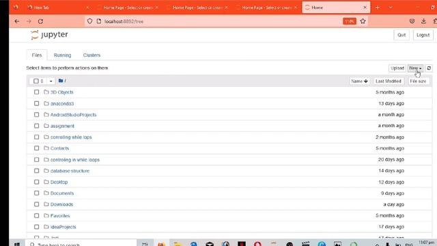
Task: Close the Home browser tab
Action: tap(365, 8)
